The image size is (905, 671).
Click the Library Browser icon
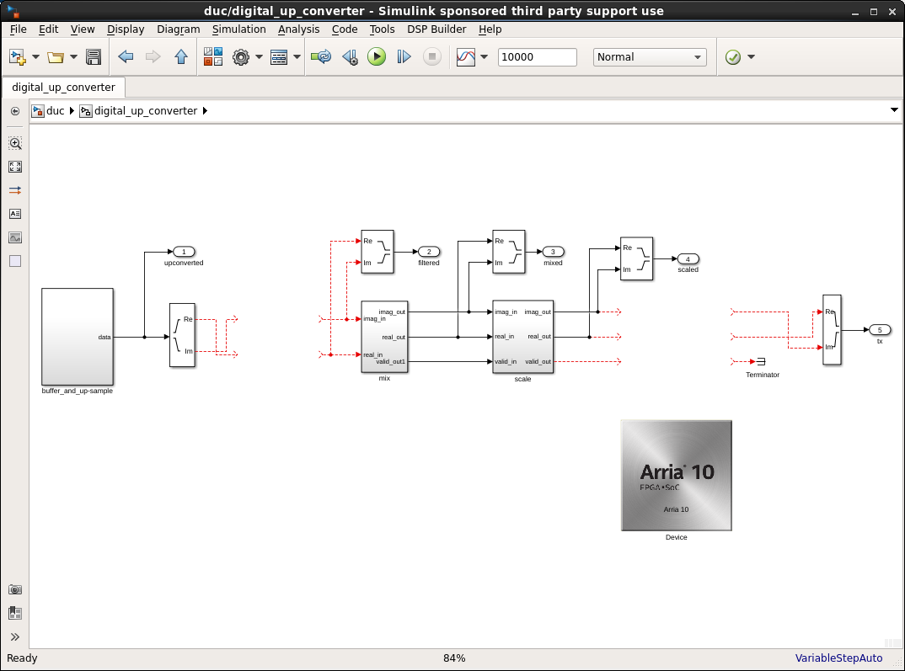pos(213,57)
